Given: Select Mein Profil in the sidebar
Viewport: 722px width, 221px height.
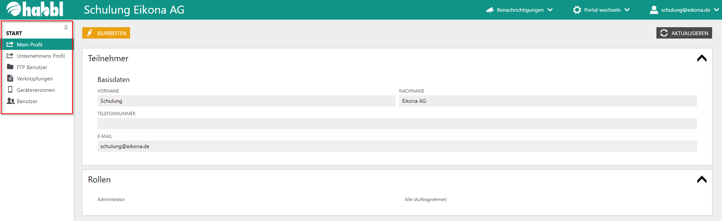Looking at the screenshot, I should [x=30, y=45].
